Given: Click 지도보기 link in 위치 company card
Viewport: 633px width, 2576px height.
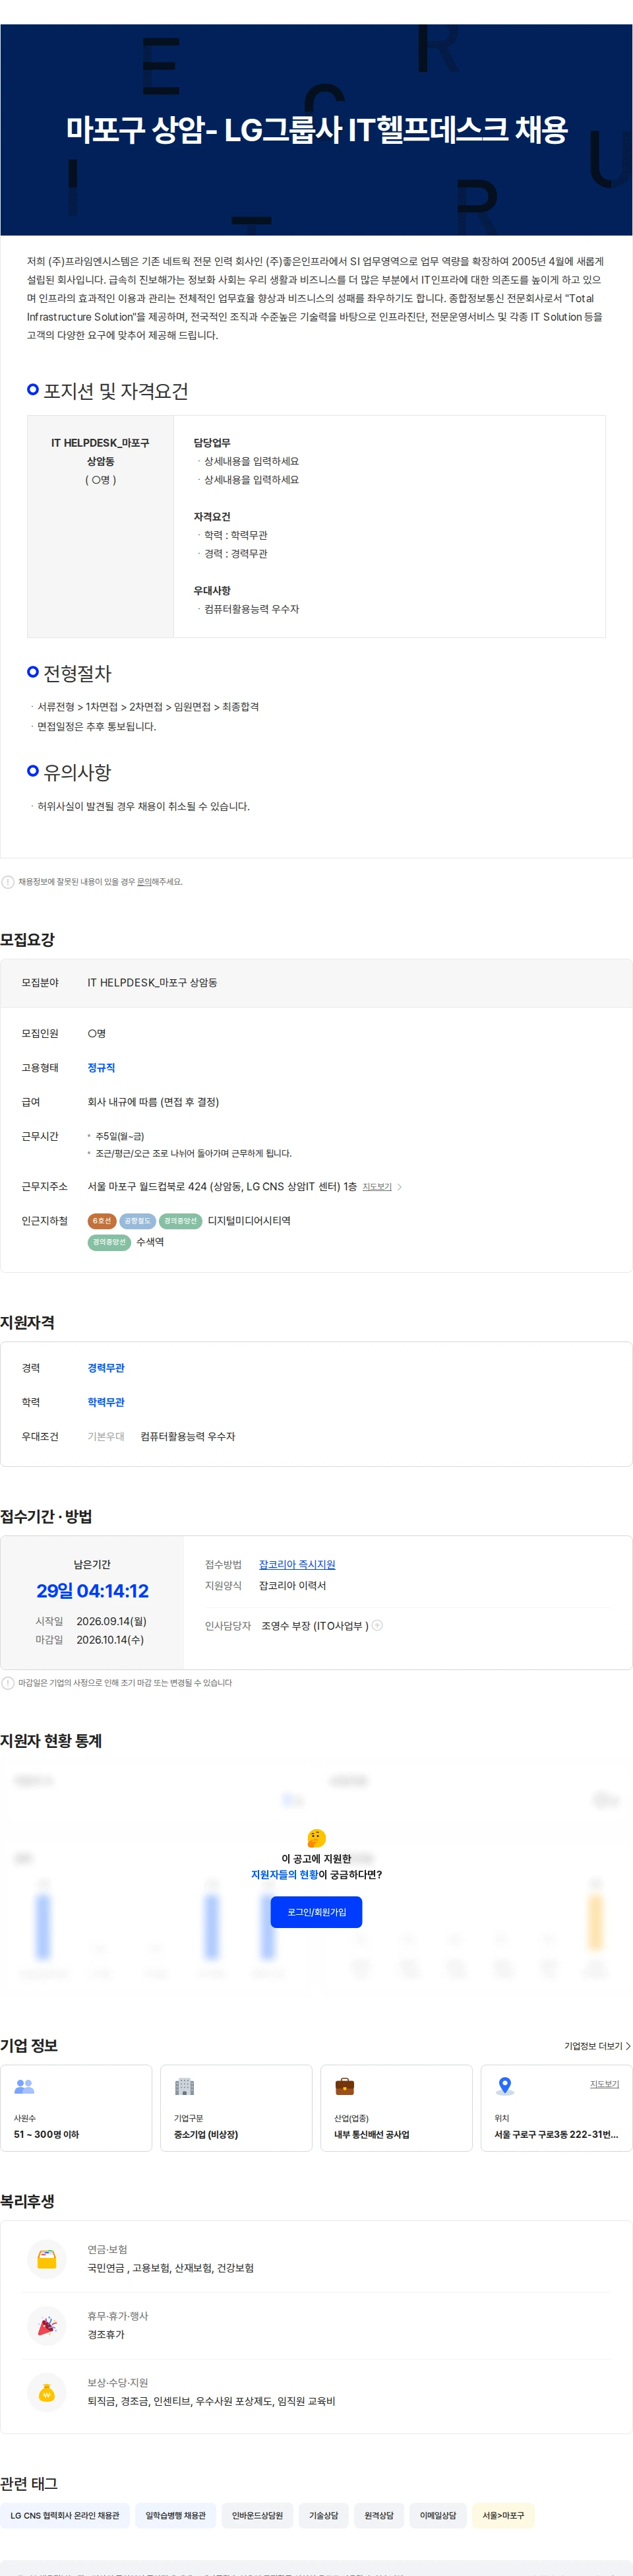Looking at the screenshot, I should 604,2084.
